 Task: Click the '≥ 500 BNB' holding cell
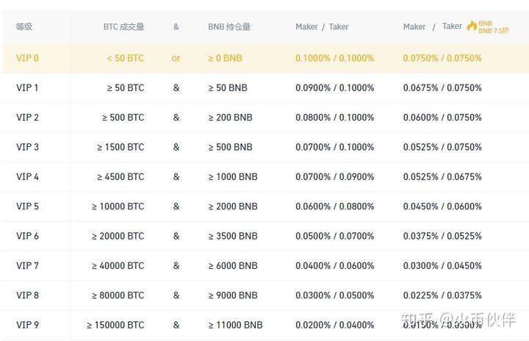230,147
